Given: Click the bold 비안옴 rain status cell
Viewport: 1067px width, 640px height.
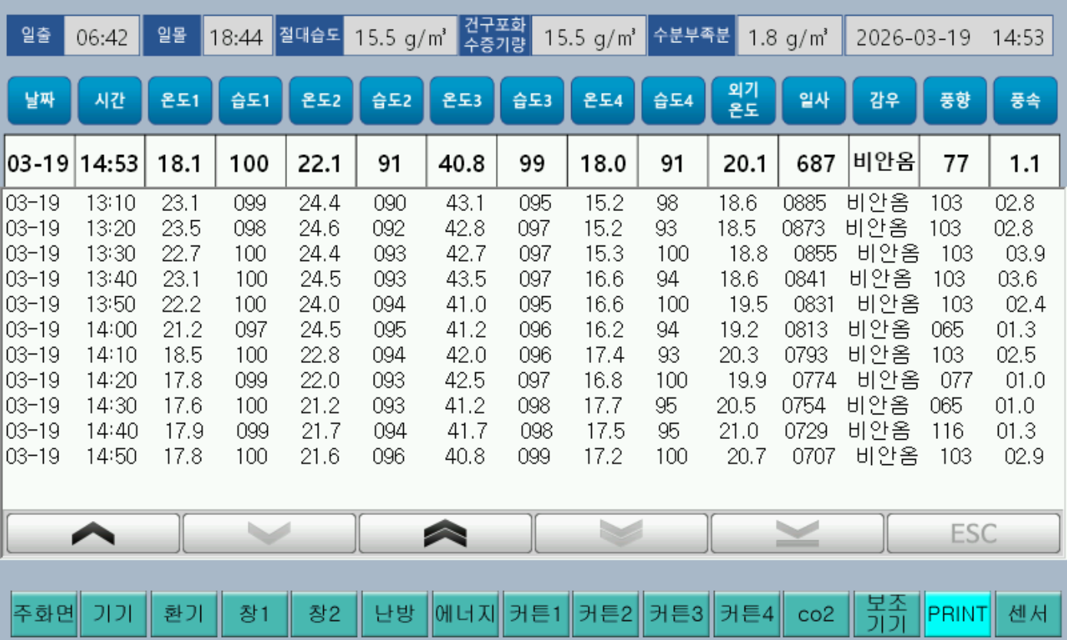Looking at the screenshot, I should (x=884, y=161).
